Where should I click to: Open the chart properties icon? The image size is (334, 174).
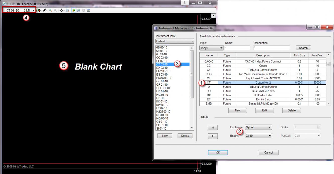(88, 11)
